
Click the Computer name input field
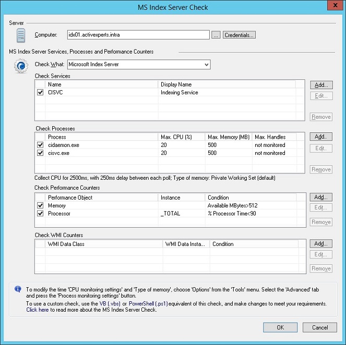point(138,35)
